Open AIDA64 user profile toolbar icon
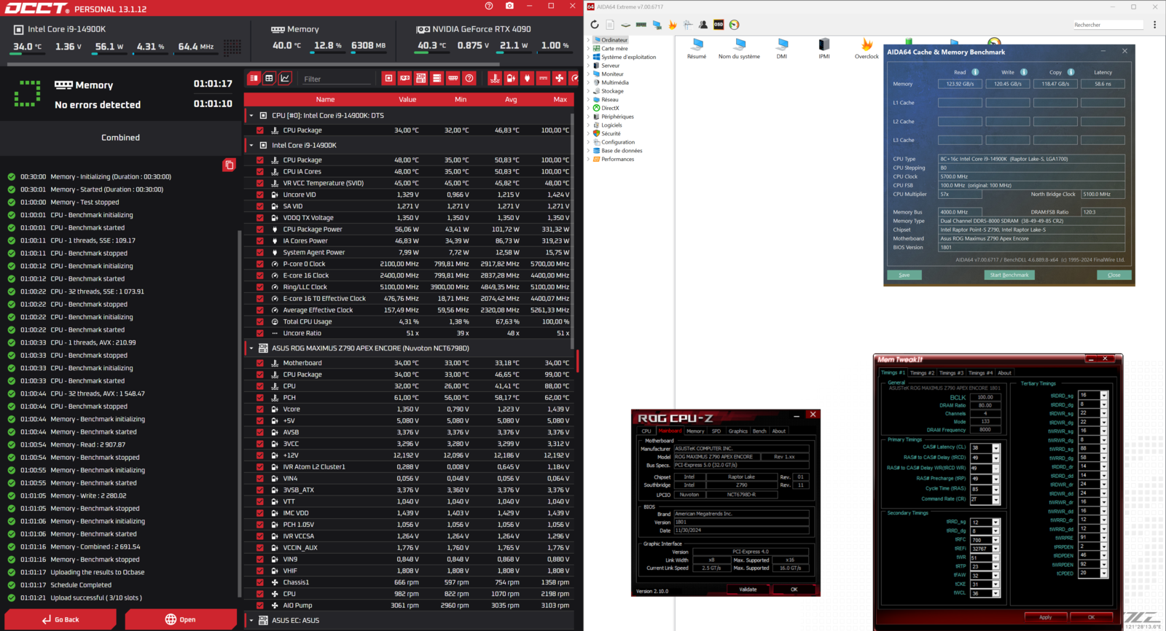Screen dimensions: 1166x631 (x=703, y=25)
